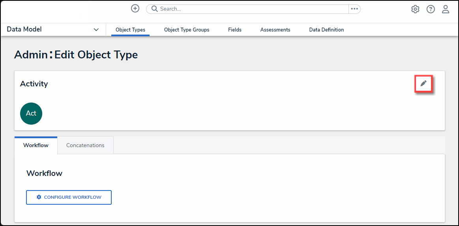Click the plus create icon
Viewport: 459px width, 226px height.
135,9
